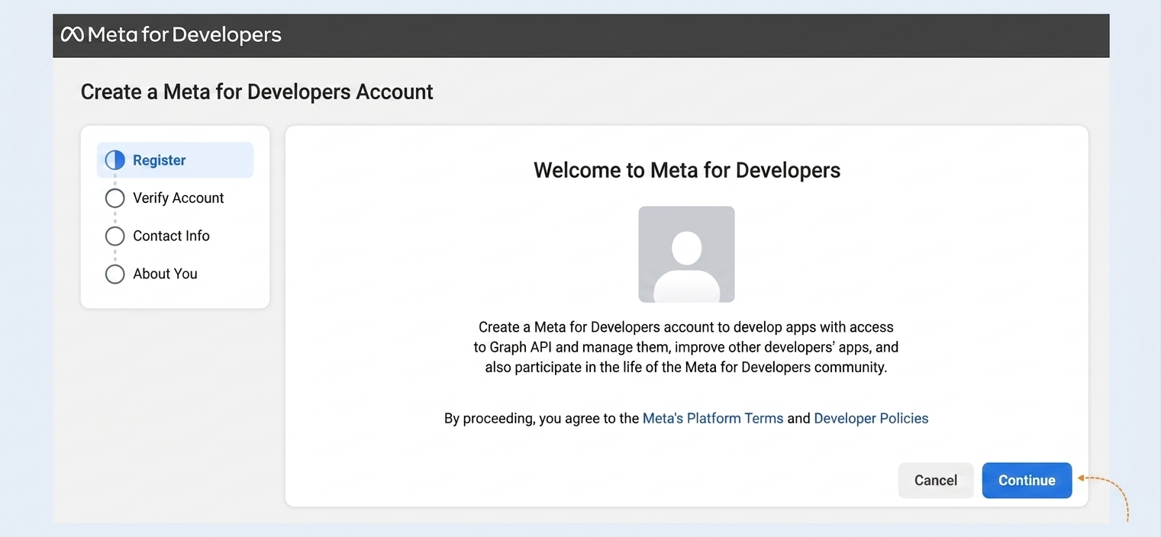Click the blue Continue button
The height and width of the screenshot is (537, 1161).
[1027, 481]
